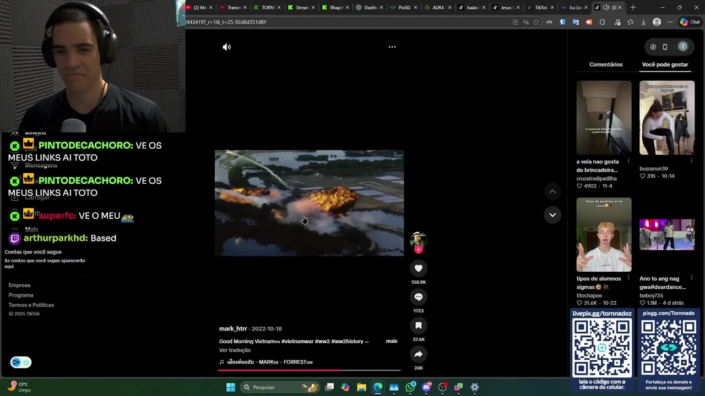The height and width of the screenshot is (396, 705).
Task: Click the round header icon left of the phone icon
Action: click(653, 47)
